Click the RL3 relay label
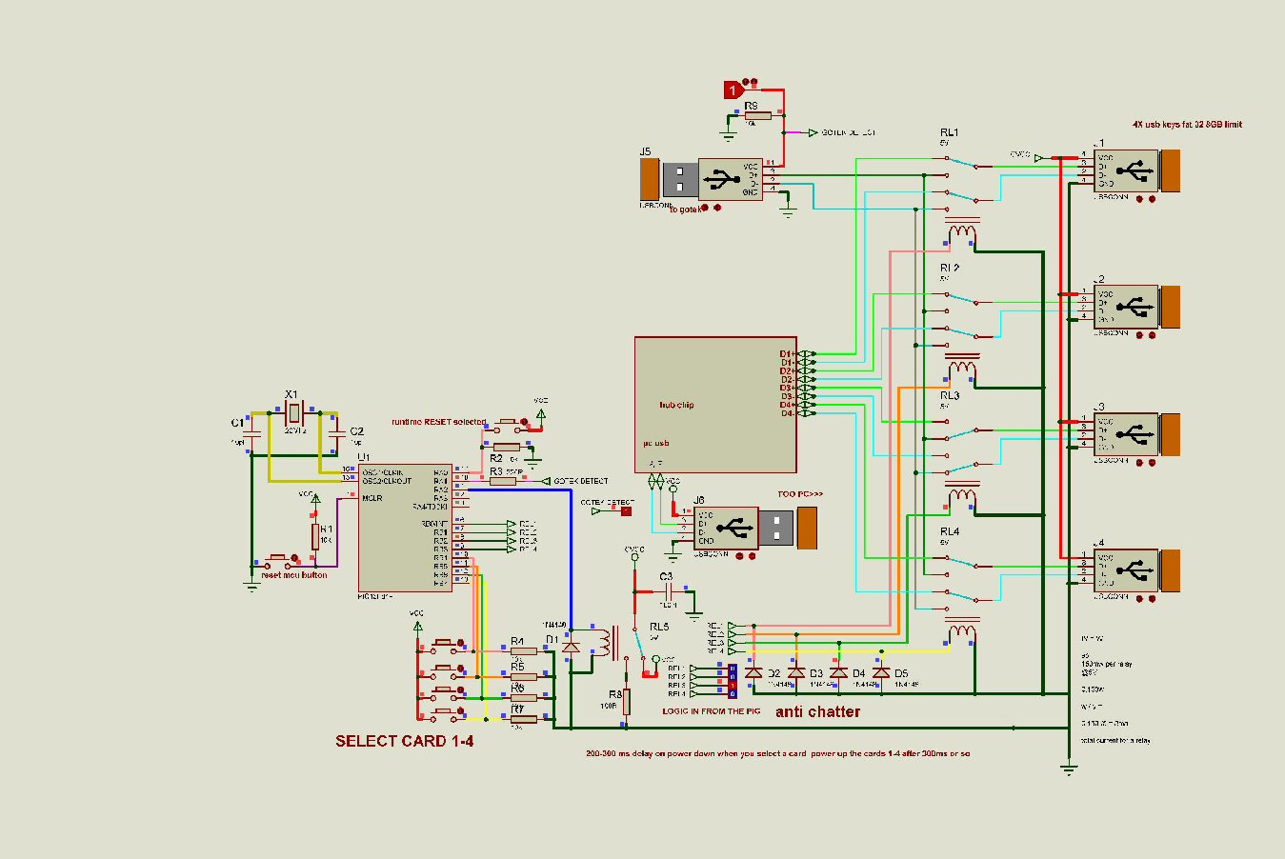Screen dimensions: 1285x859 point(950,395)
